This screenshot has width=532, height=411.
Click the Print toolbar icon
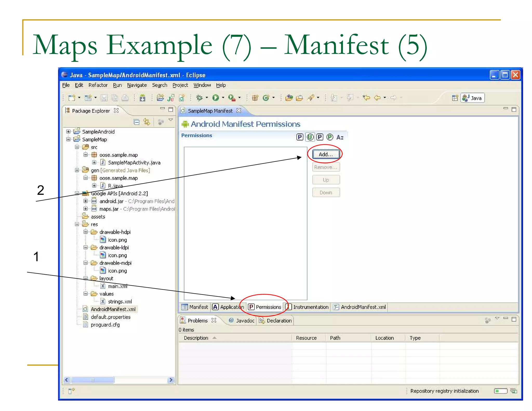point(125,98)
